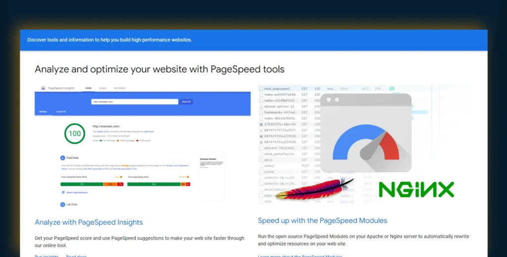This screenshot has width=507, height=257.
Task: Click the index-ec65947a698... request row
Action: click(281, 94)
